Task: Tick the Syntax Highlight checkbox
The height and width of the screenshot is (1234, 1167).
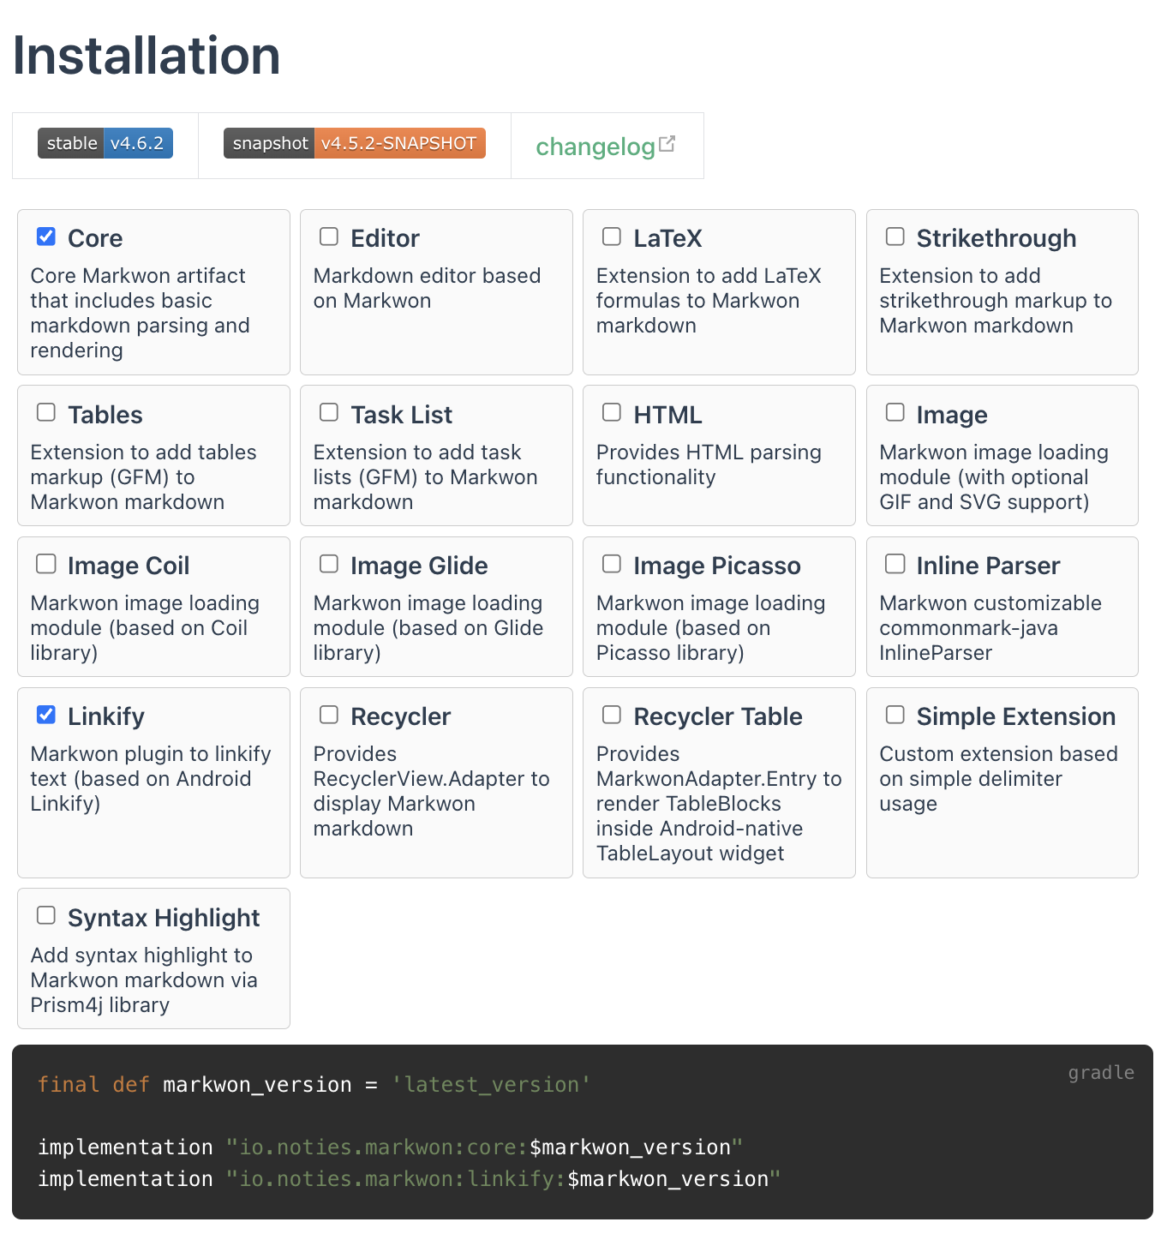Action: [x=46, y=916]
